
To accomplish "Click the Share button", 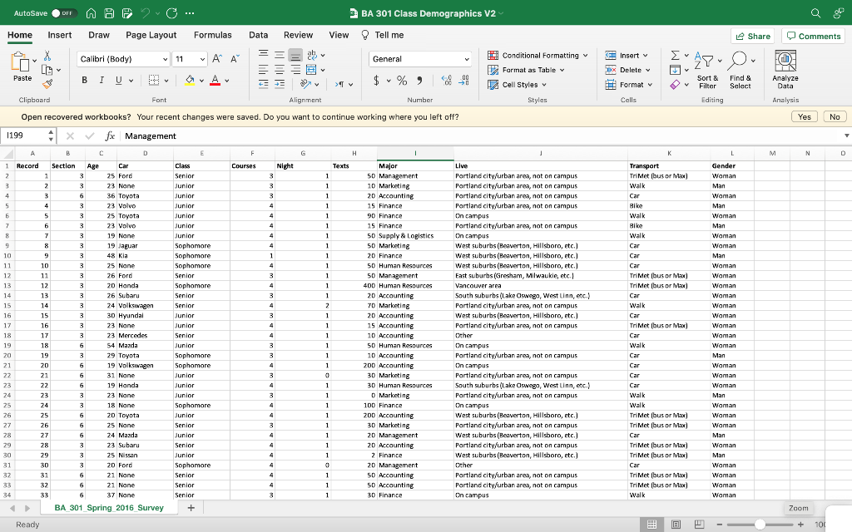I will [x=752, y=36].
